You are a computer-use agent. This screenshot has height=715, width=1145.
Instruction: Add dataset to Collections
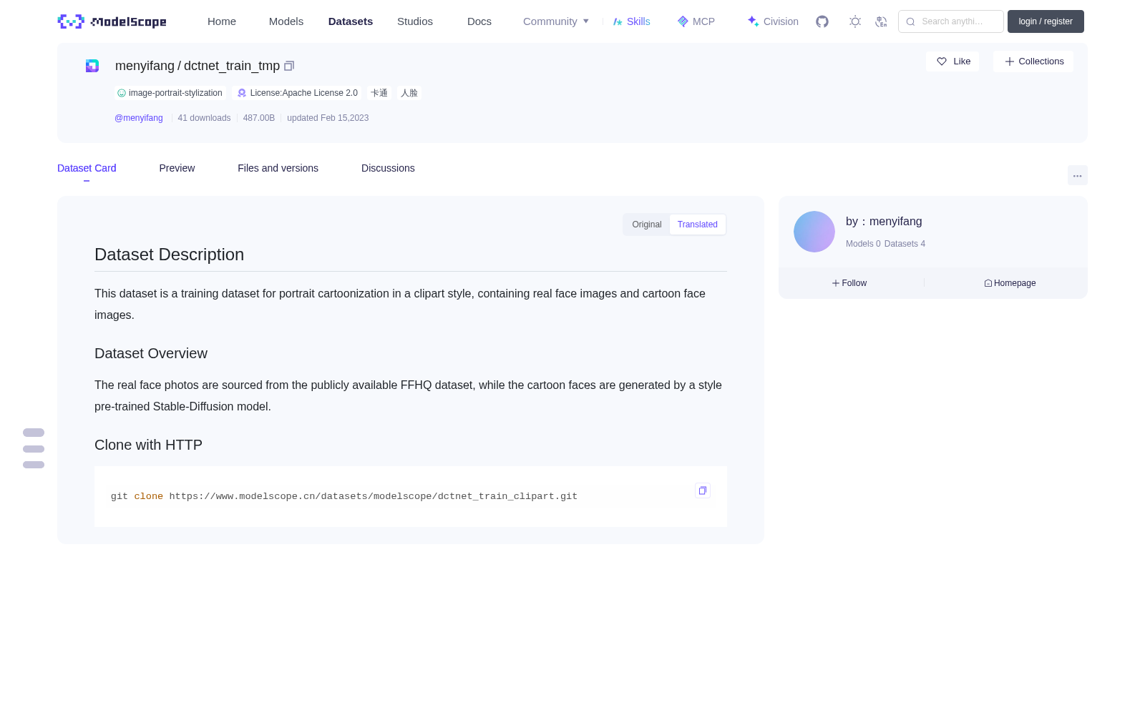click(x=1033, y=61)
